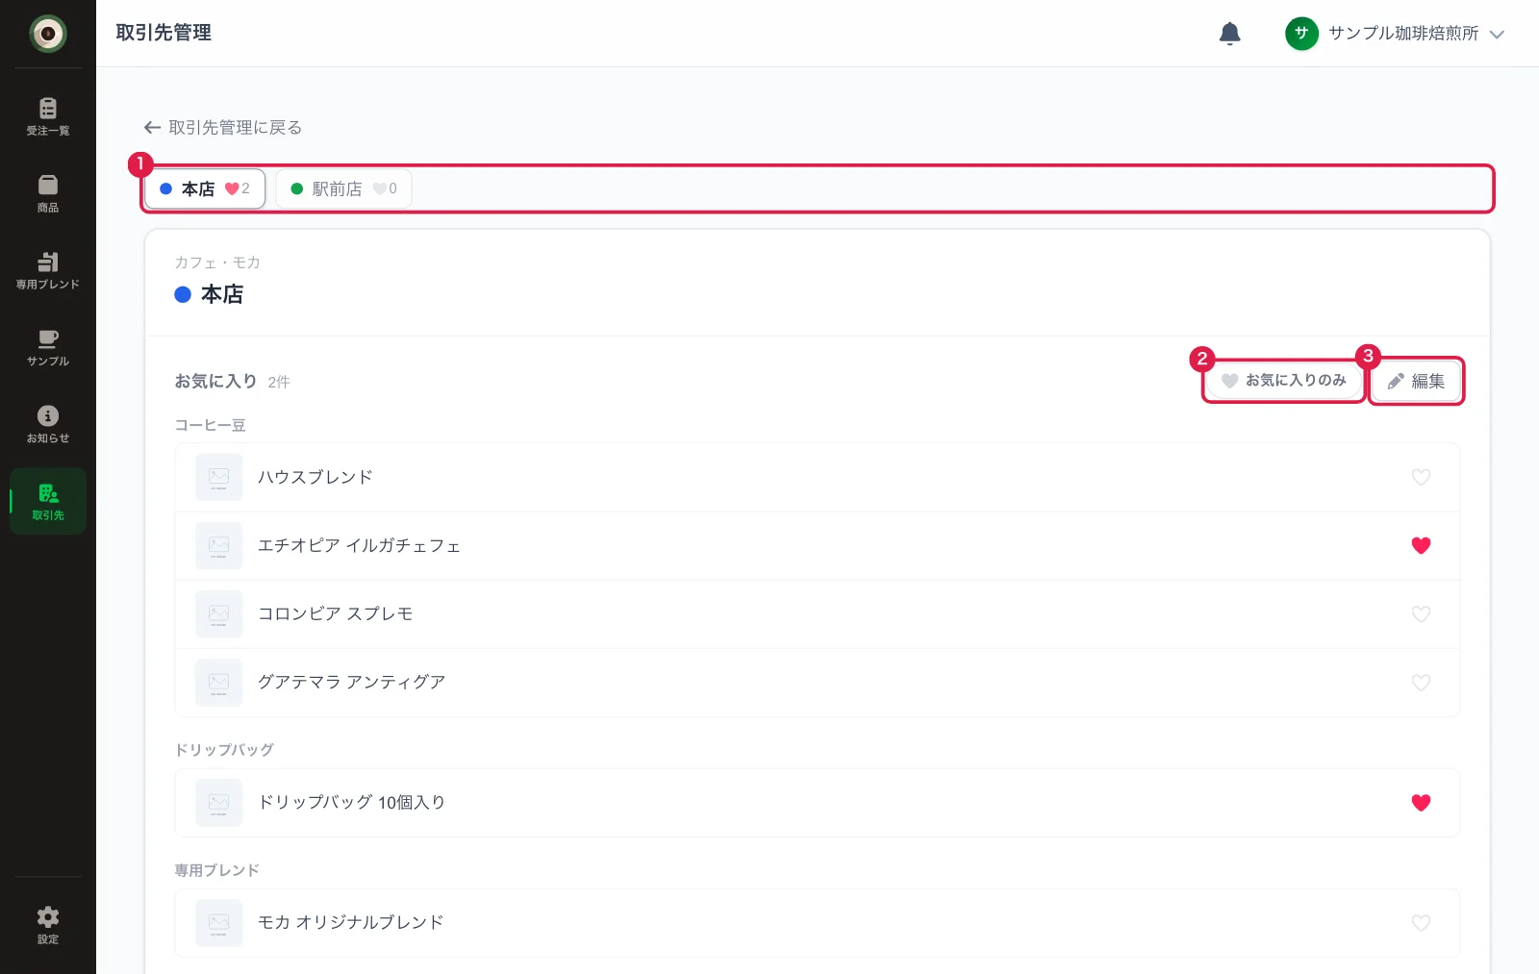1539x974 pixels.
Task: Toggle heart for コロンビア スプレモ
Action: pos(1421,613)
